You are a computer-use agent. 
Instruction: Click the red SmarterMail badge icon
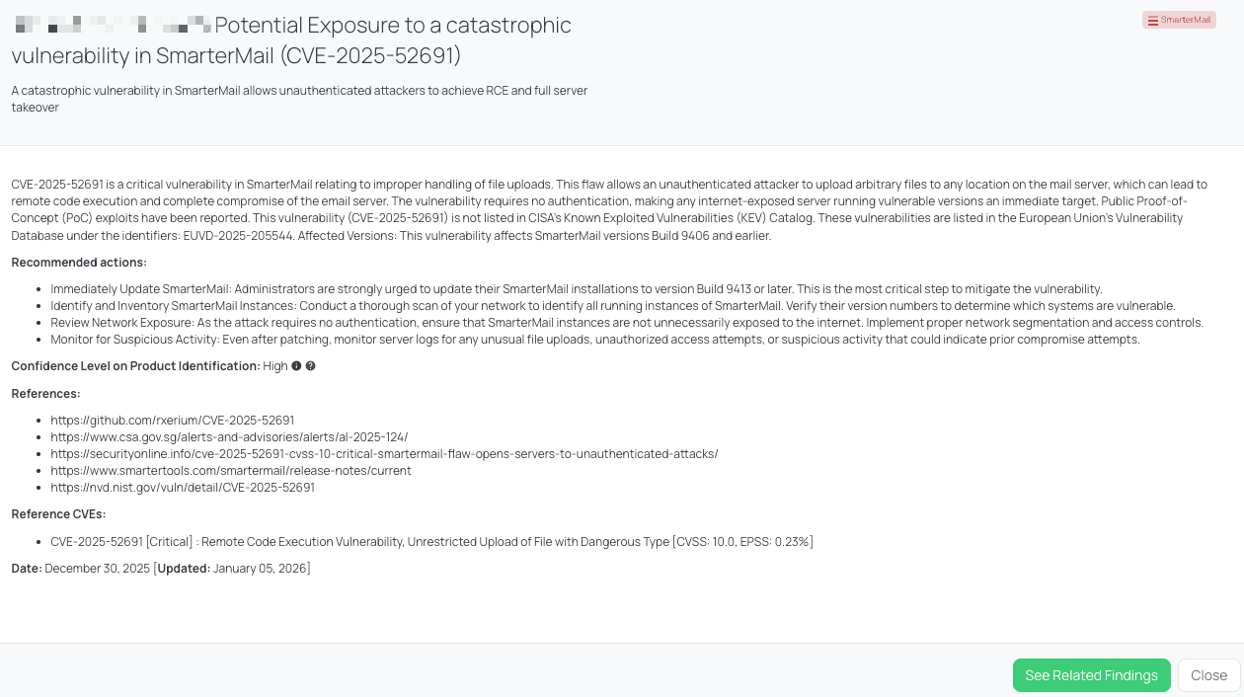[x=1153, y=19]
